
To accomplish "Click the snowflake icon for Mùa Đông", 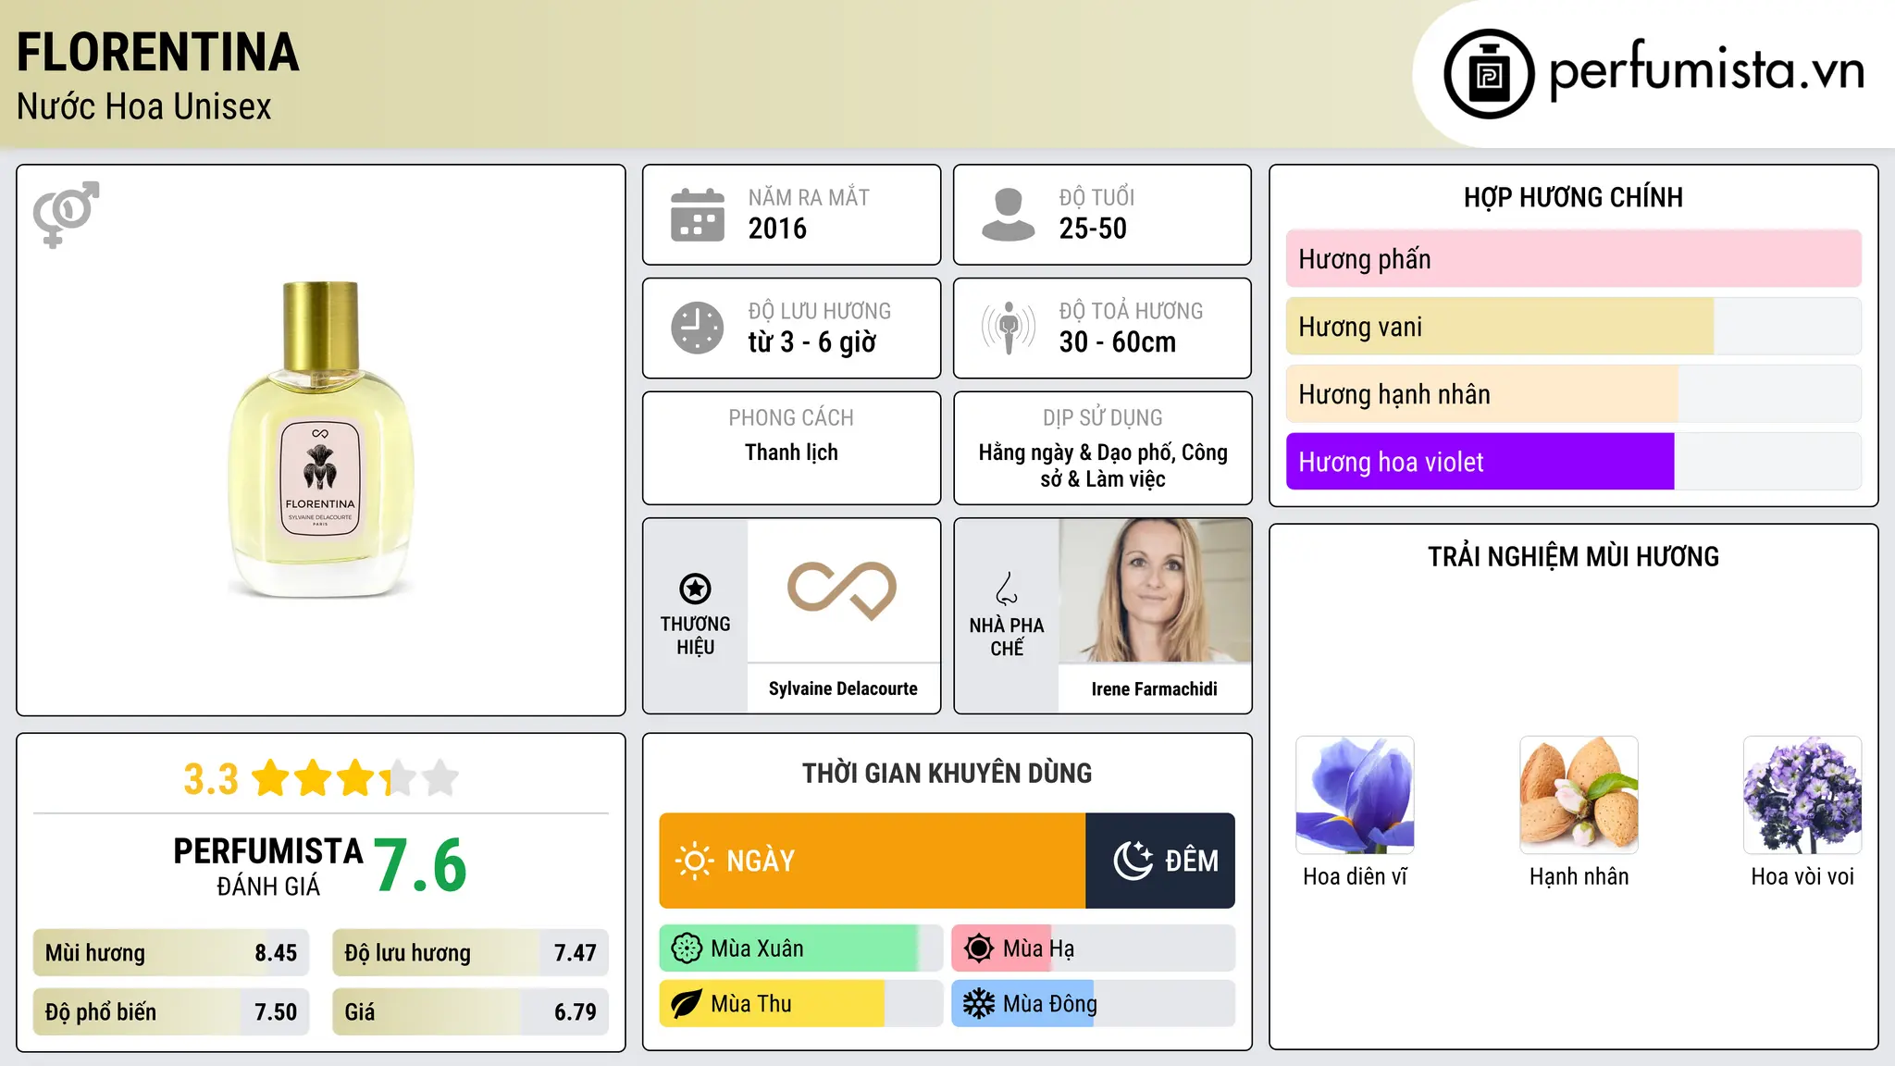I will (979, 1004).
